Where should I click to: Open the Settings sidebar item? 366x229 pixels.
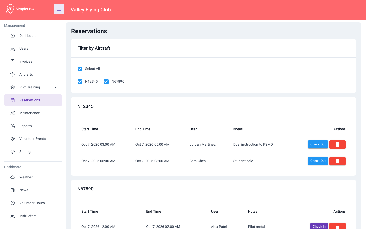tap(33, 152)
